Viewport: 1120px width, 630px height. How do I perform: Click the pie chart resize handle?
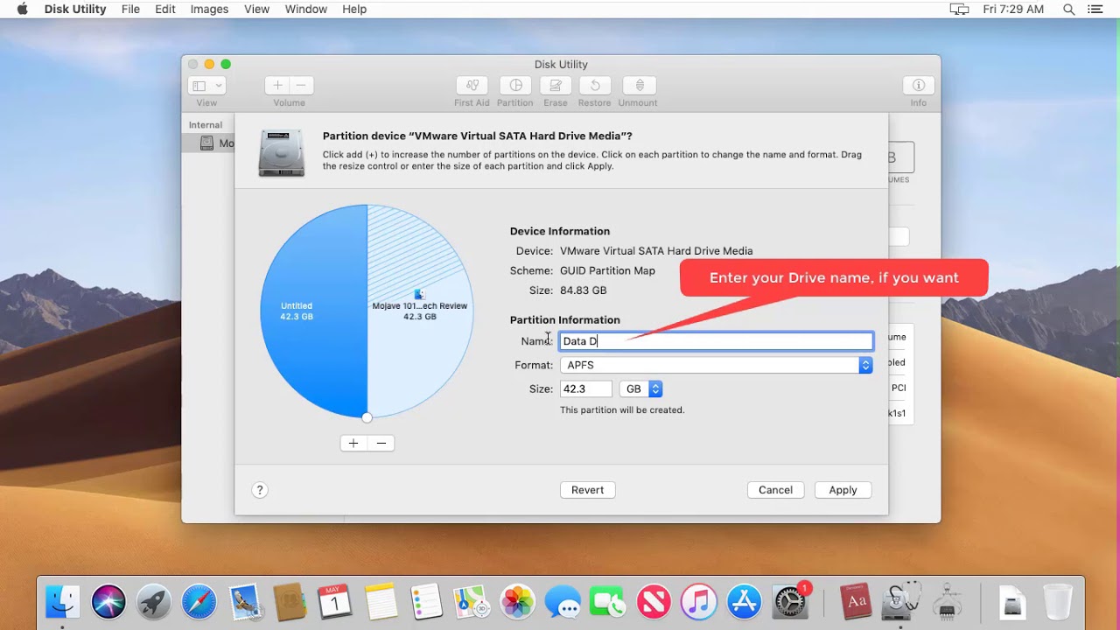(367, 417)
